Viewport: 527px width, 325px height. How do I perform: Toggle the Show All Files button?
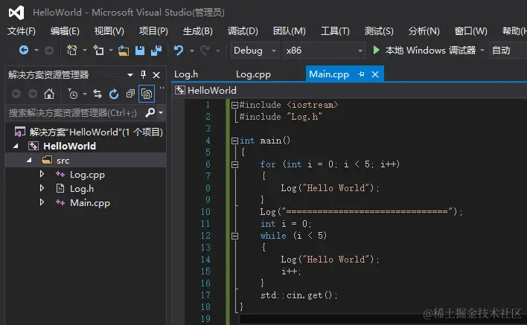click(x=147, y=94)
